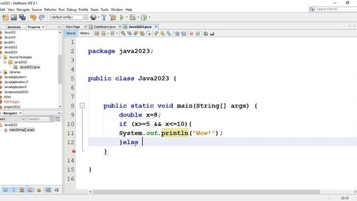
Task: Open the Run menu
Action: pyautogui.click(x=61, y=9)
